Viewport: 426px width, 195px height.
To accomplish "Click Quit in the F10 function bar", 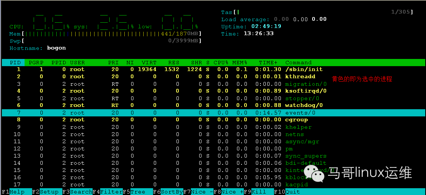I will point(293,192).
